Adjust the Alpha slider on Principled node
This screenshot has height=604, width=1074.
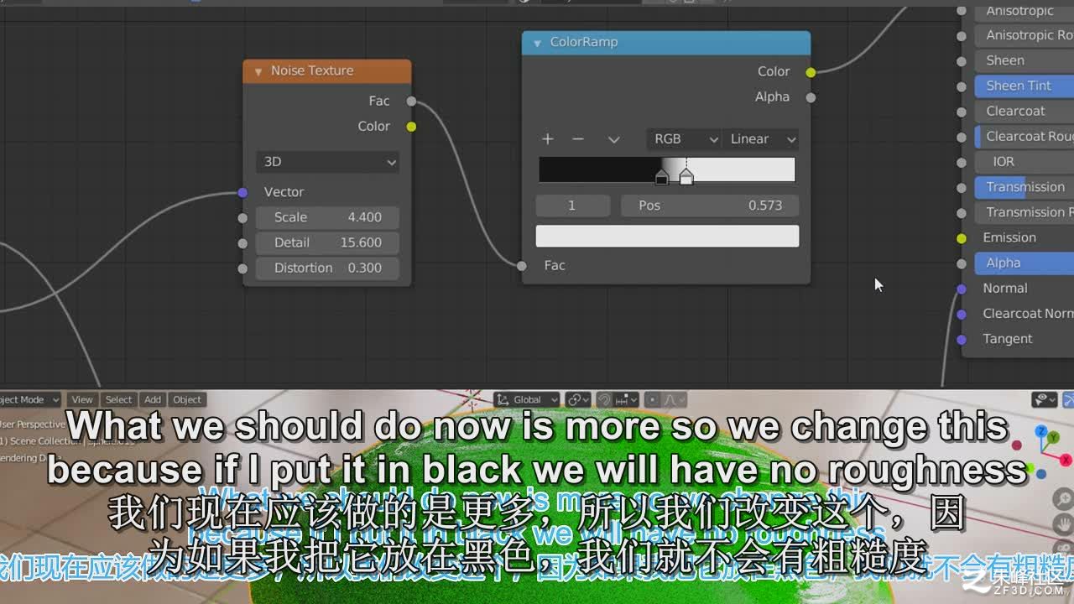tap(1024, 263)
